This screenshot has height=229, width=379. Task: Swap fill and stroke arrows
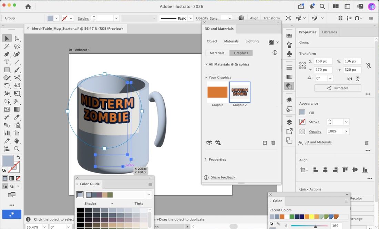pos(18,157)
